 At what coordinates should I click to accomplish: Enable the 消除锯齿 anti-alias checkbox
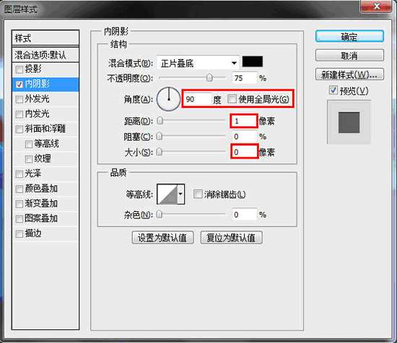(x=198, y=194)
